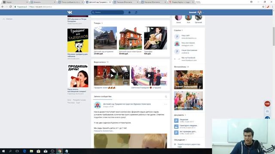This screenshot has height=154, width=275.
Task: Launch Microsoft Edge from the taskbar
Action: click(24, 151)
